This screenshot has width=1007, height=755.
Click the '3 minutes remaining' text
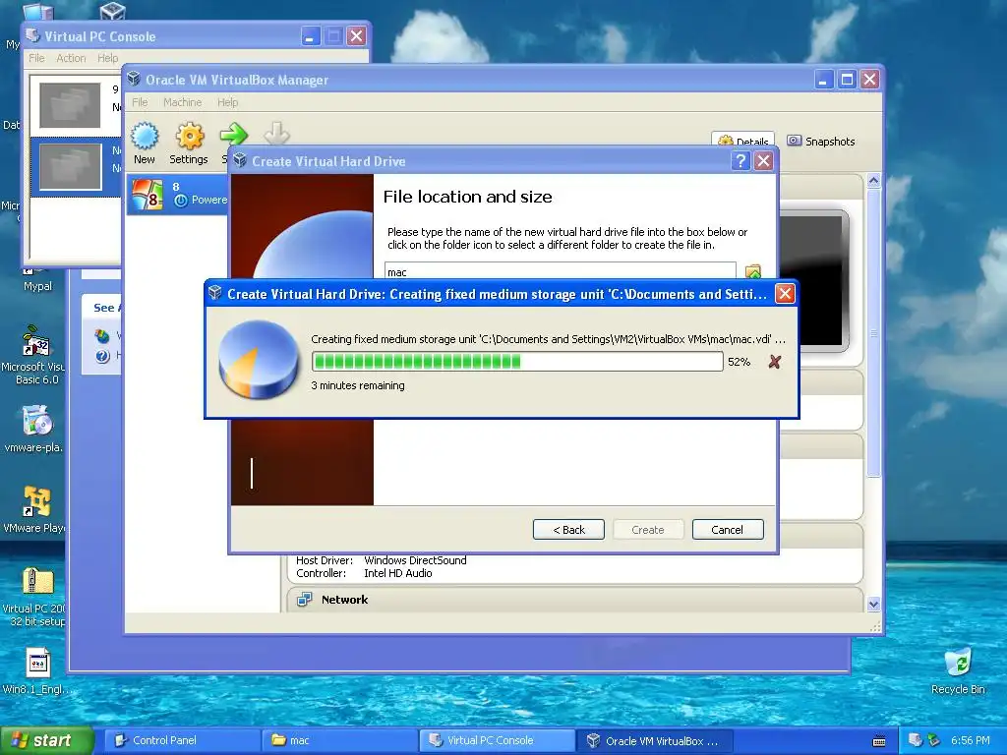click(358, 385)
